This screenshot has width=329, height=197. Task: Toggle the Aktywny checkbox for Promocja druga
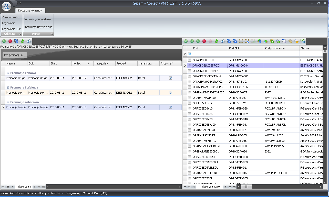pyautogui.click(x=171, y=78)
